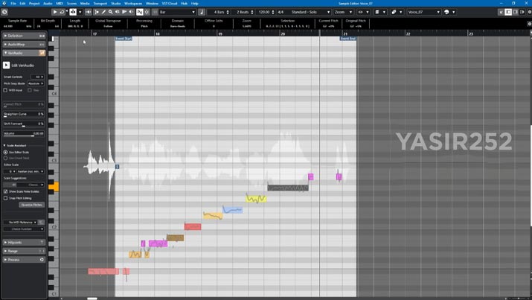Click the Quantize Pitches button
This screenshot has height=300, width=532.
tap(31, 205)
